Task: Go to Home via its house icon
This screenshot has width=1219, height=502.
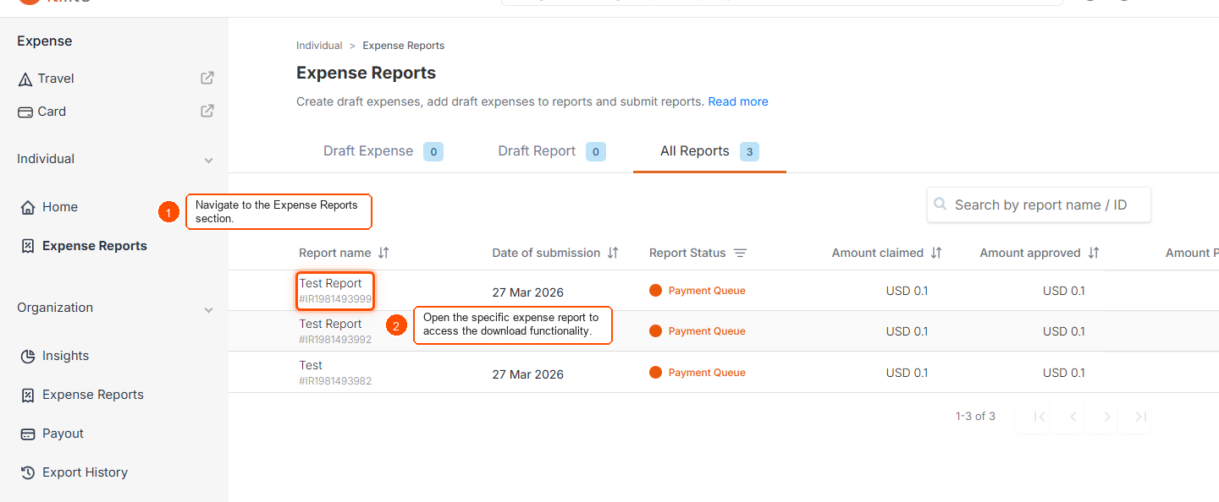Action: pos(28,207)
